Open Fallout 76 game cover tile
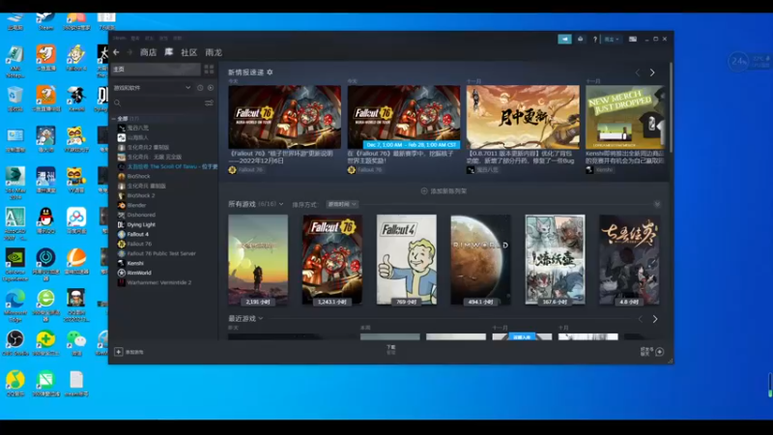 coord(332,259)
